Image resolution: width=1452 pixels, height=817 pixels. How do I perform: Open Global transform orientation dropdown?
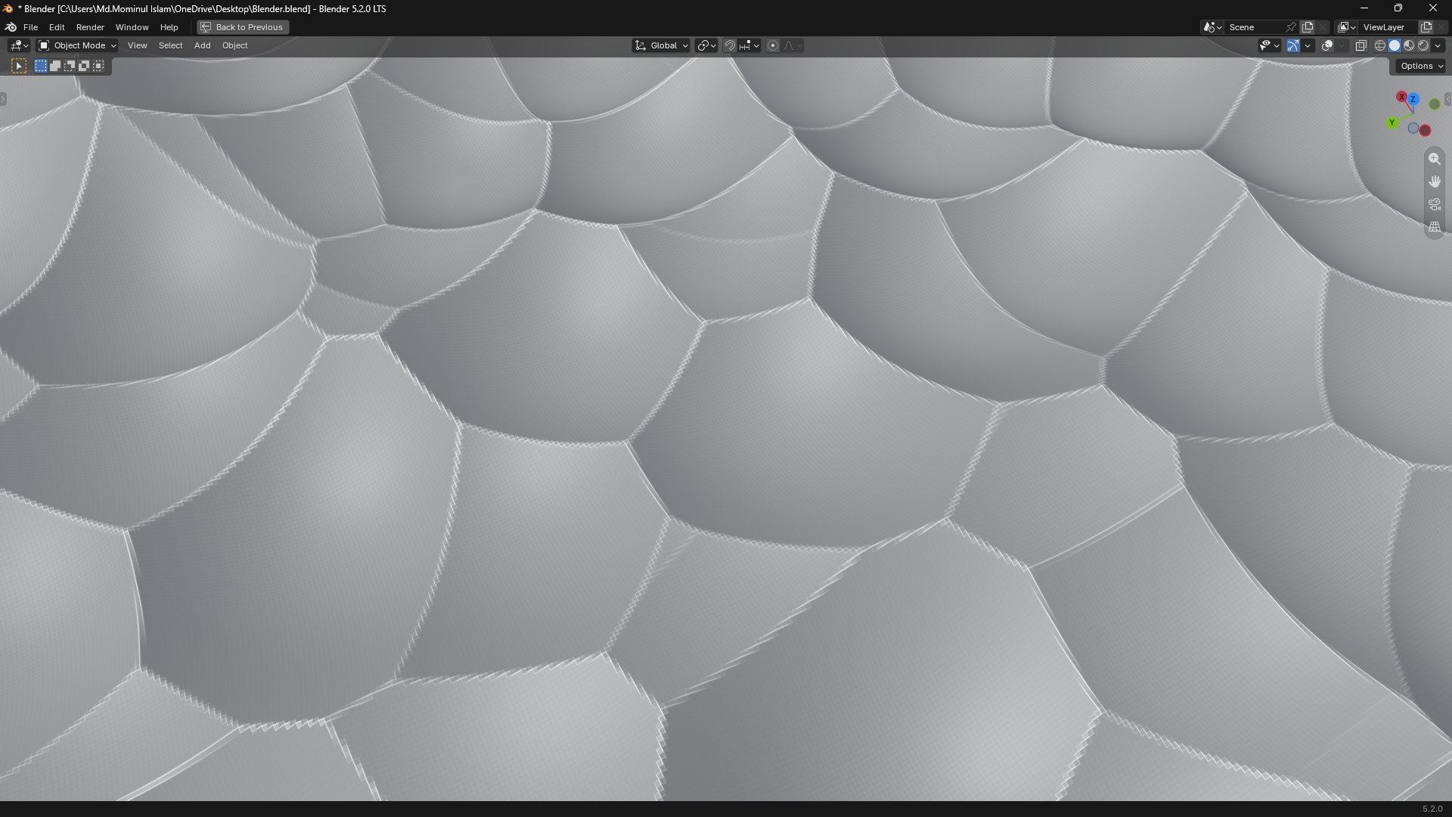coord(662,45)
